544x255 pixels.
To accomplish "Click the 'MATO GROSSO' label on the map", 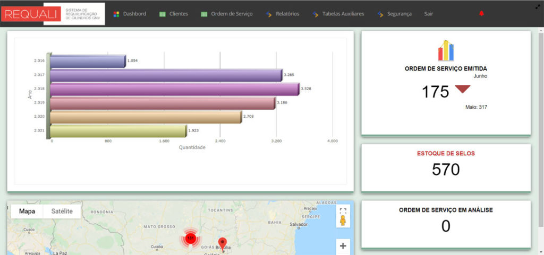I will tap(159, 226).
